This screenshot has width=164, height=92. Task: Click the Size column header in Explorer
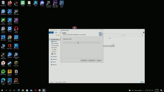(109, 38)
